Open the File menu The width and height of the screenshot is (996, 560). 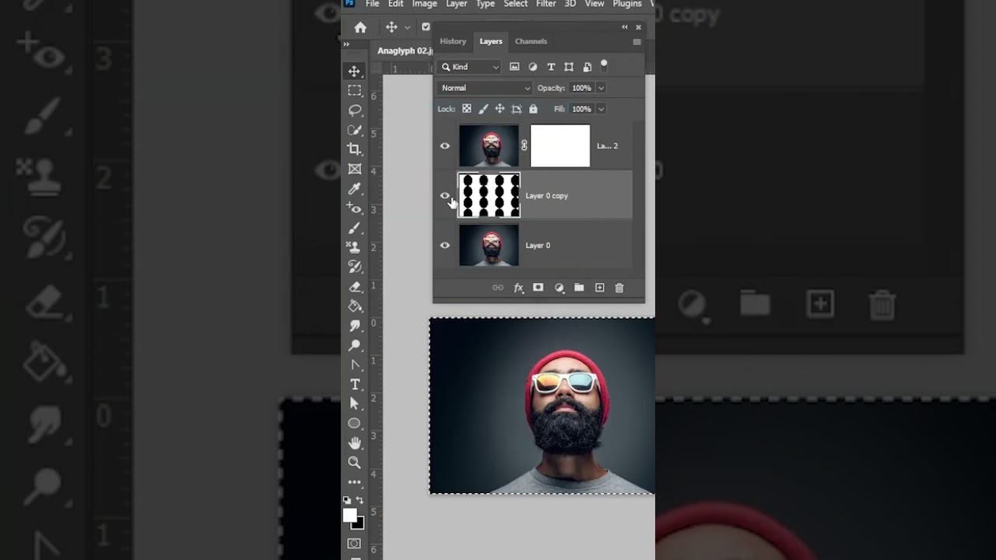(373, 4)
